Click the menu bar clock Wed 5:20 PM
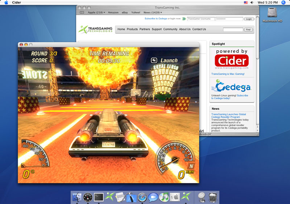 [268, 3]
